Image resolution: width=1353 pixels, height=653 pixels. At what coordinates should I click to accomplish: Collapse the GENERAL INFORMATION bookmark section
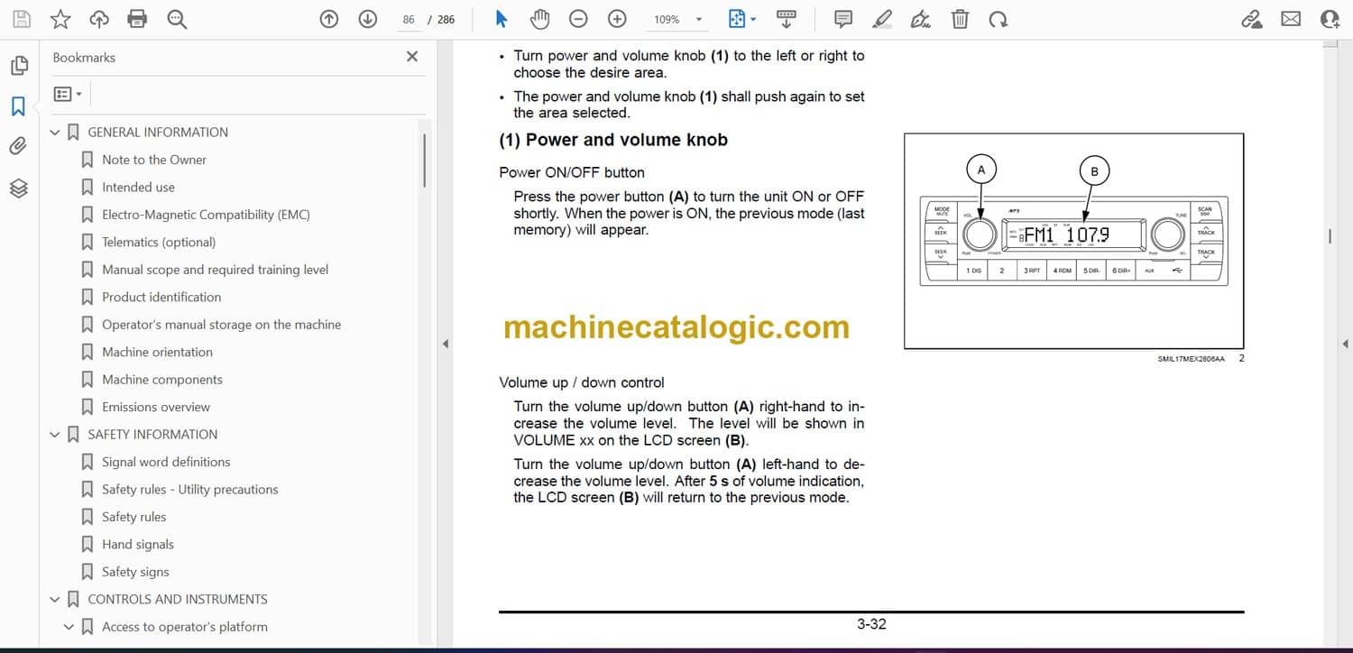[x=55, y=133]
